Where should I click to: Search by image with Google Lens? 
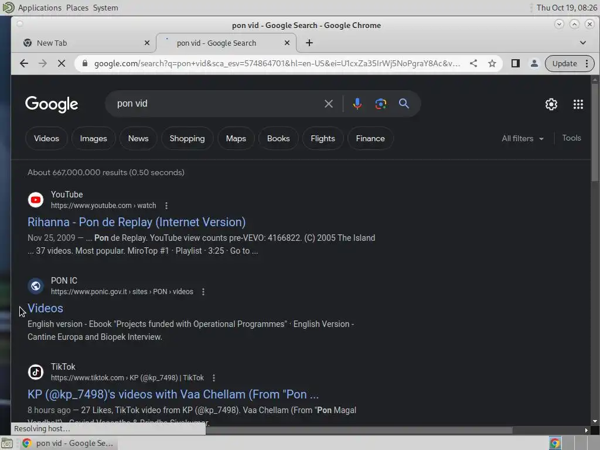[380, 104]
